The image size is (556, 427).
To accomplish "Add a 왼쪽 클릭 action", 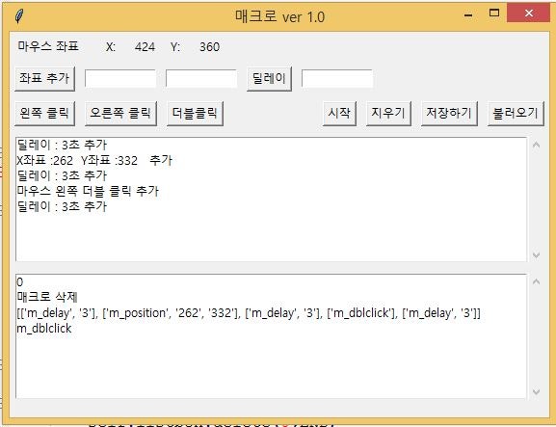I will pos(44,114).
